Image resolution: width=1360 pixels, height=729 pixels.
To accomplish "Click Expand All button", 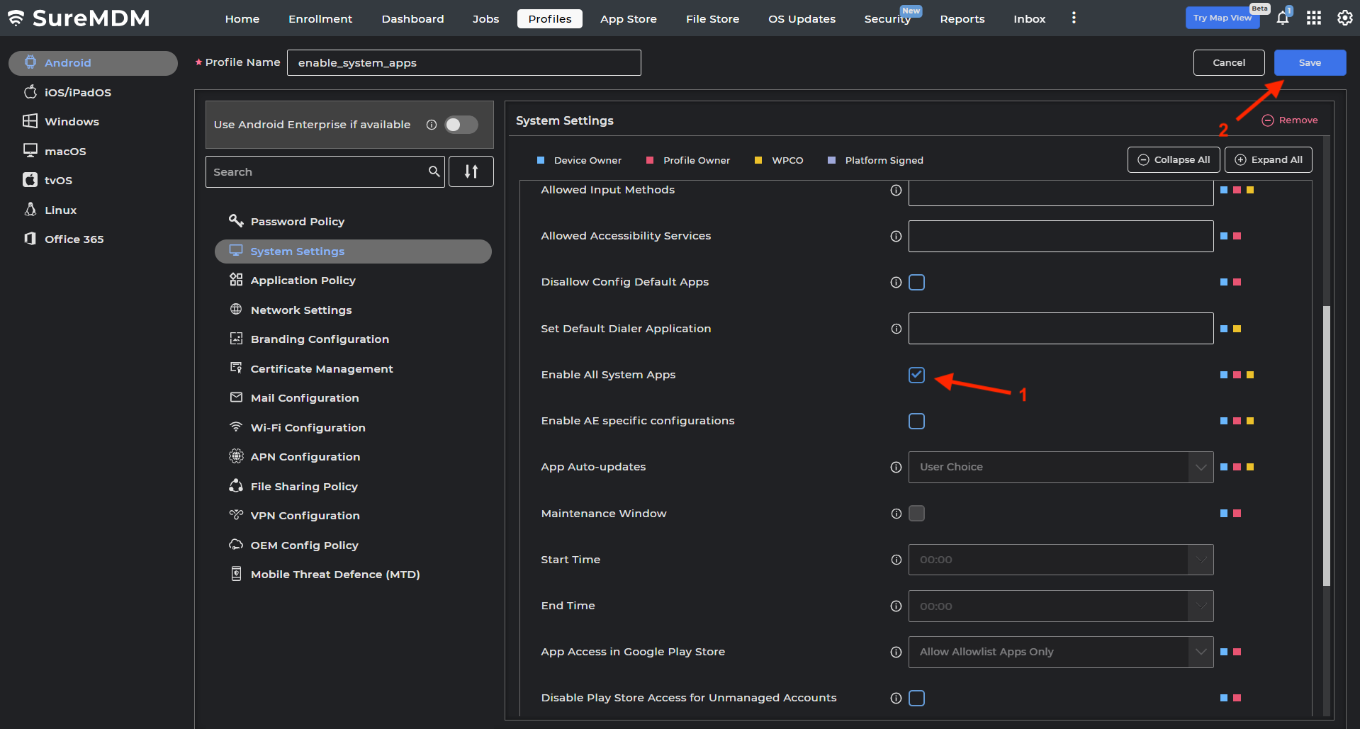I will point(1268,160).
